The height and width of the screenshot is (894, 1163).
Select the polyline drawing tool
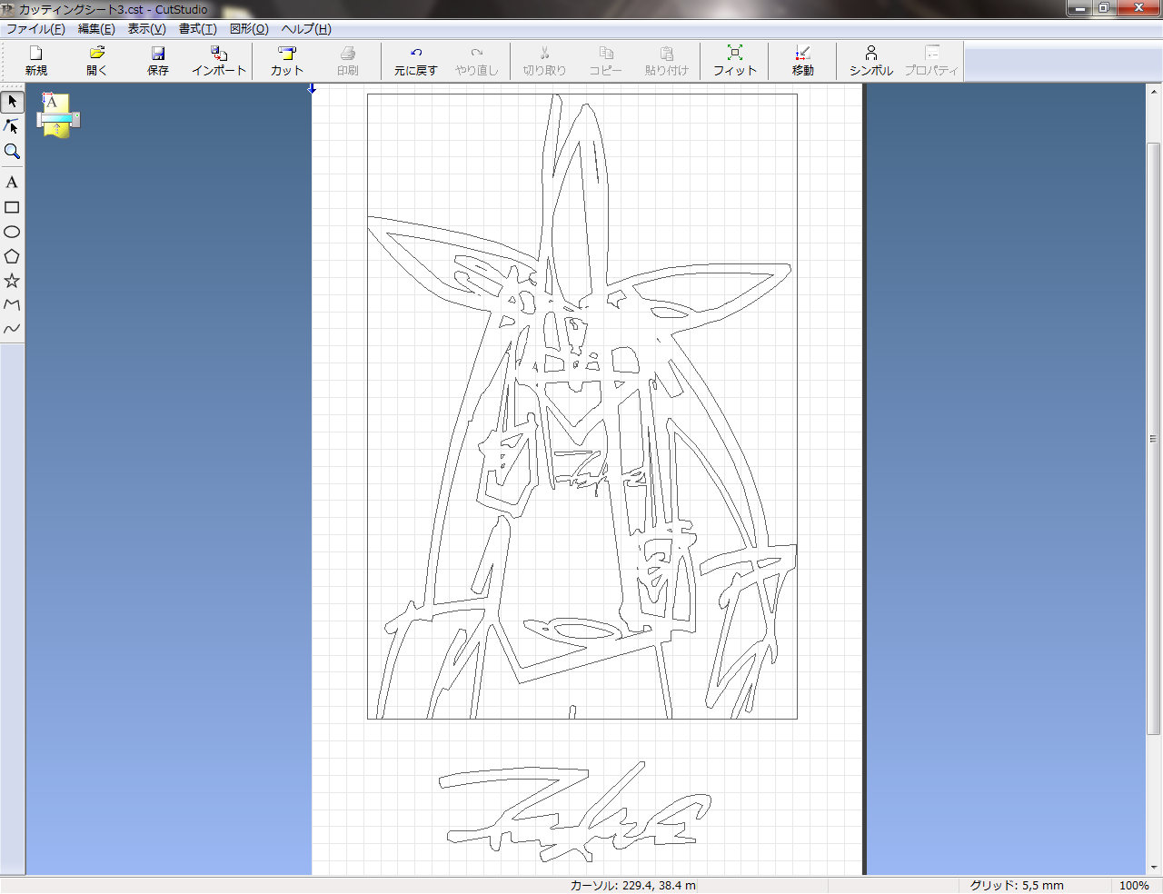[x=12, y=305]
